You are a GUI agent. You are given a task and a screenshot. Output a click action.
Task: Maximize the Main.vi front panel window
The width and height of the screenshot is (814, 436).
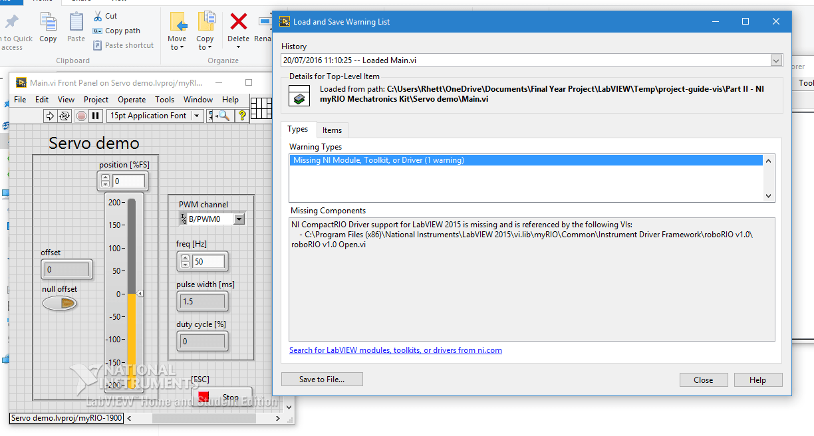tap(249, 83)
